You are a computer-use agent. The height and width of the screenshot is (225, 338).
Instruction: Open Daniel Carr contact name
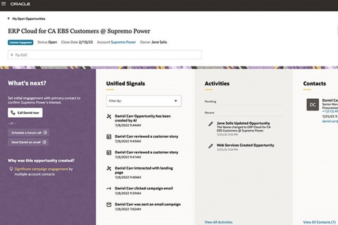330,100
